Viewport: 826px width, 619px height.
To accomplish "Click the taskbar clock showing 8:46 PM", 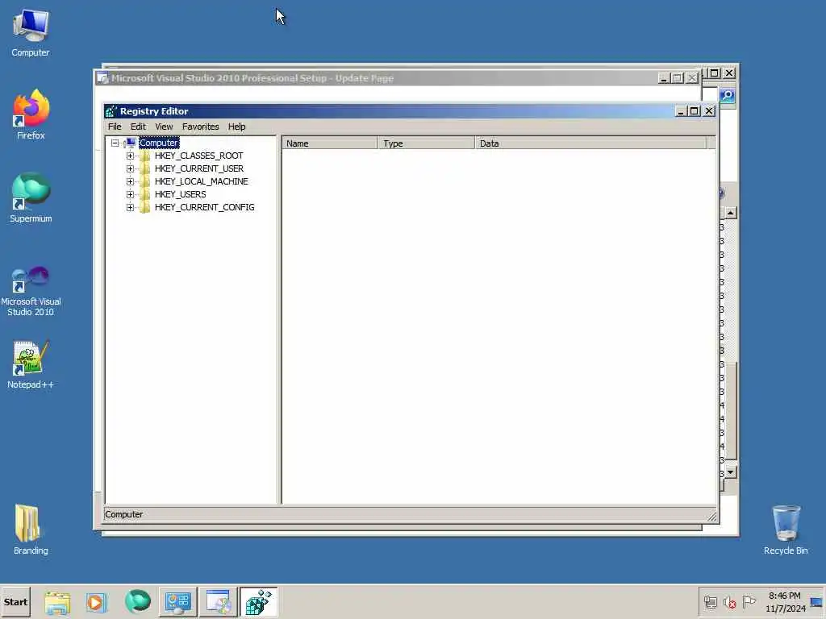I will 785,602.
